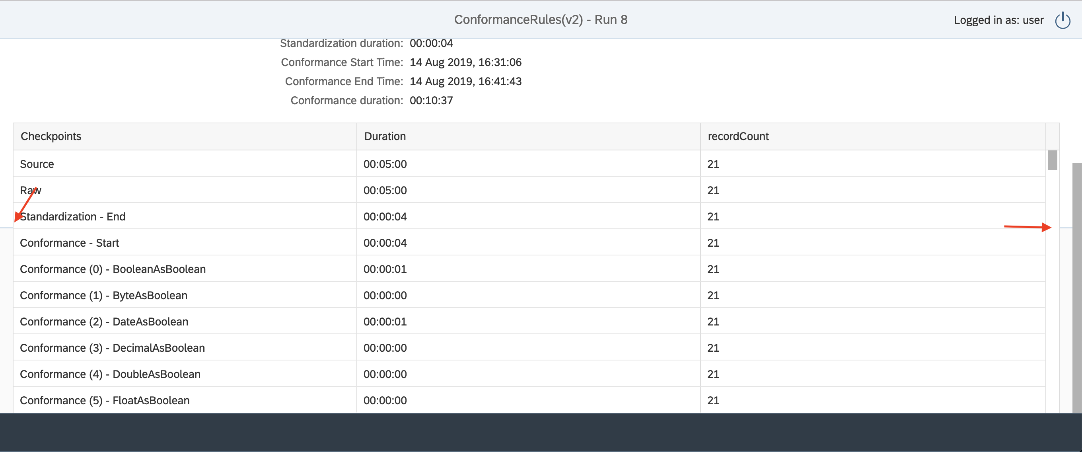Click the recordCount column header
The width and height of the screenshot is (1082, 452).
click(873, 136)
